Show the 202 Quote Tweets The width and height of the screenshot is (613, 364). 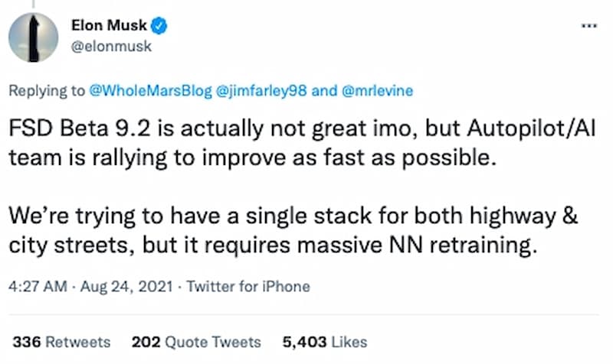[196, 342]
